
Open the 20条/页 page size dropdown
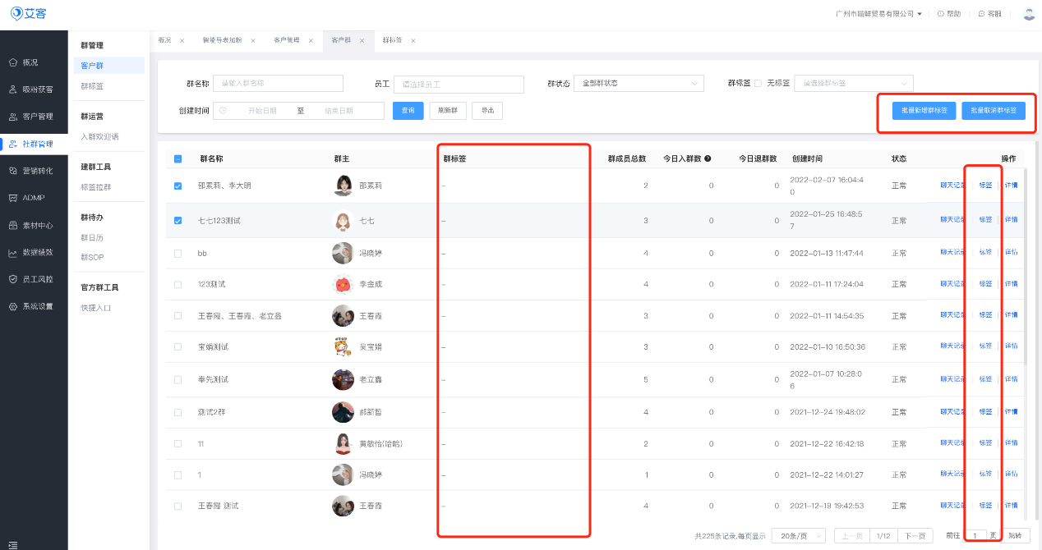[798, 536]
